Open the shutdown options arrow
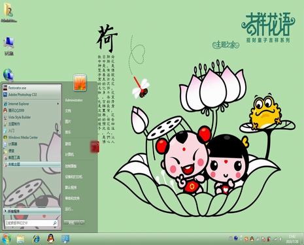 [x=82, y=223]
